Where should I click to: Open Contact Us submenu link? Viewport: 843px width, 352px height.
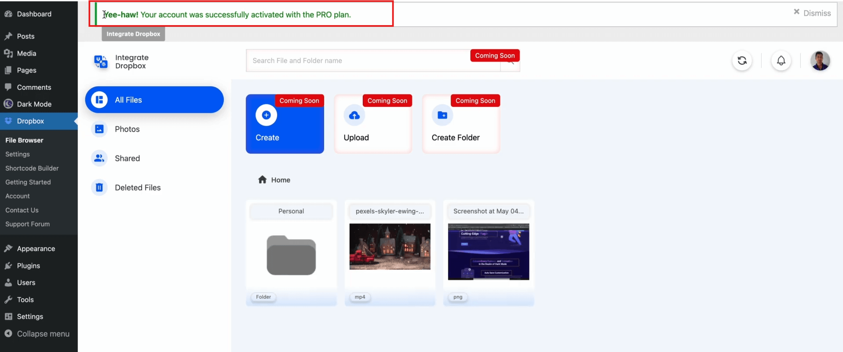22,210
